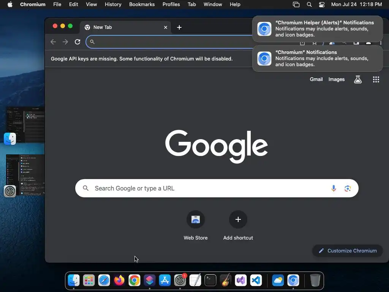Screen dimensions: 389x292
Task: Click Customize Chromium button
Action: point(347,251)
